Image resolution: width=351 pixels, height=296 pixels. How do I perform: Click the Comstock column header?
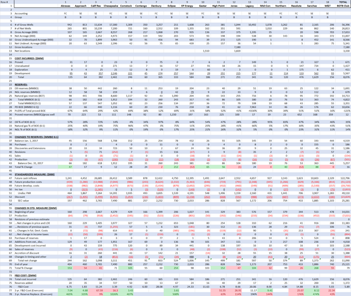pos(126,6)
